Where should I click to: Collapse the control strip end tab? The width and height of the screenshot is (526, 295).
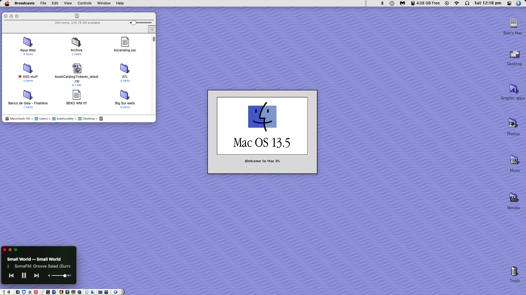[x=123, y=292]
